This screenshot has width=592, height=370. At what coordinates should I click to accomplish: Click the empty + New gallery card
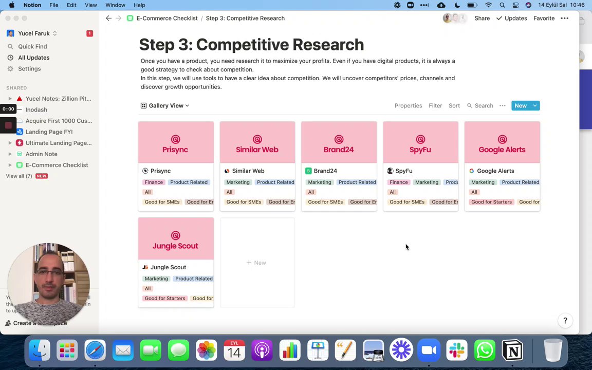(257, 263)
